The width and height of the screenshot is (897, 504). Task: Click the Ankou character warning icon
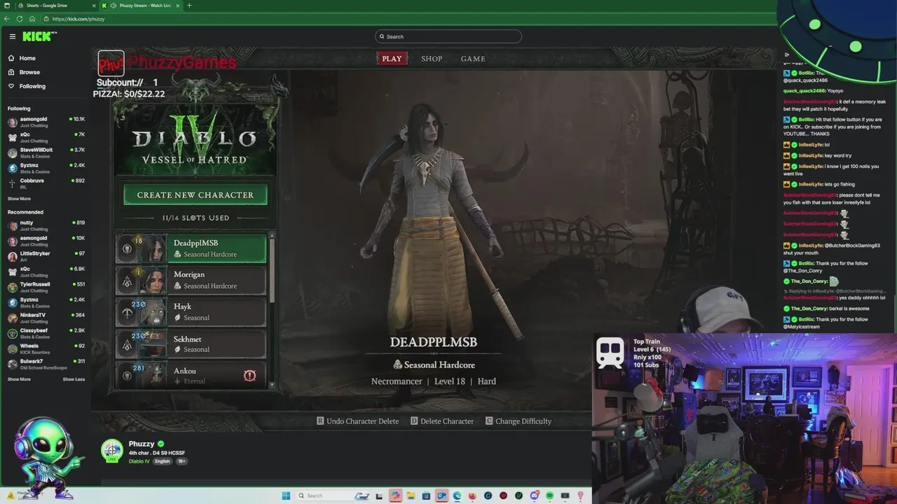tap(249, 376)
